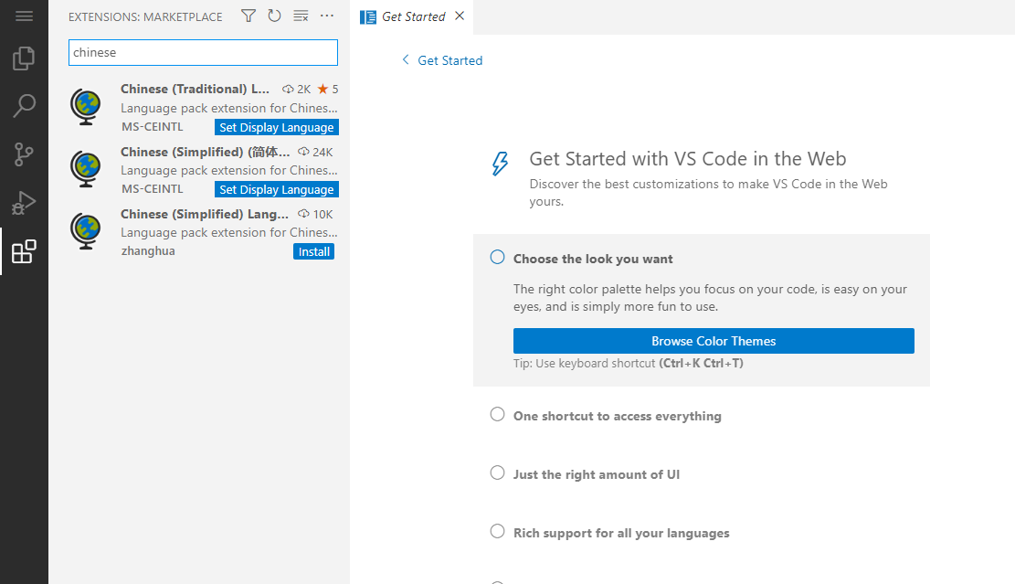Image resolution: width=1015 pixels, height=584 pixels.
Task: Expand 'Rich support for all your languages'
Action: 620,533
